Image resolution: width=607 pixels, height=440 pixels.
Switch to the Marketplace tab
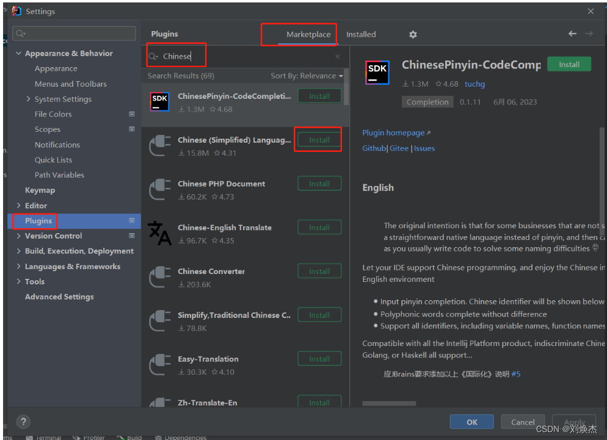click(x=308, y=34)
